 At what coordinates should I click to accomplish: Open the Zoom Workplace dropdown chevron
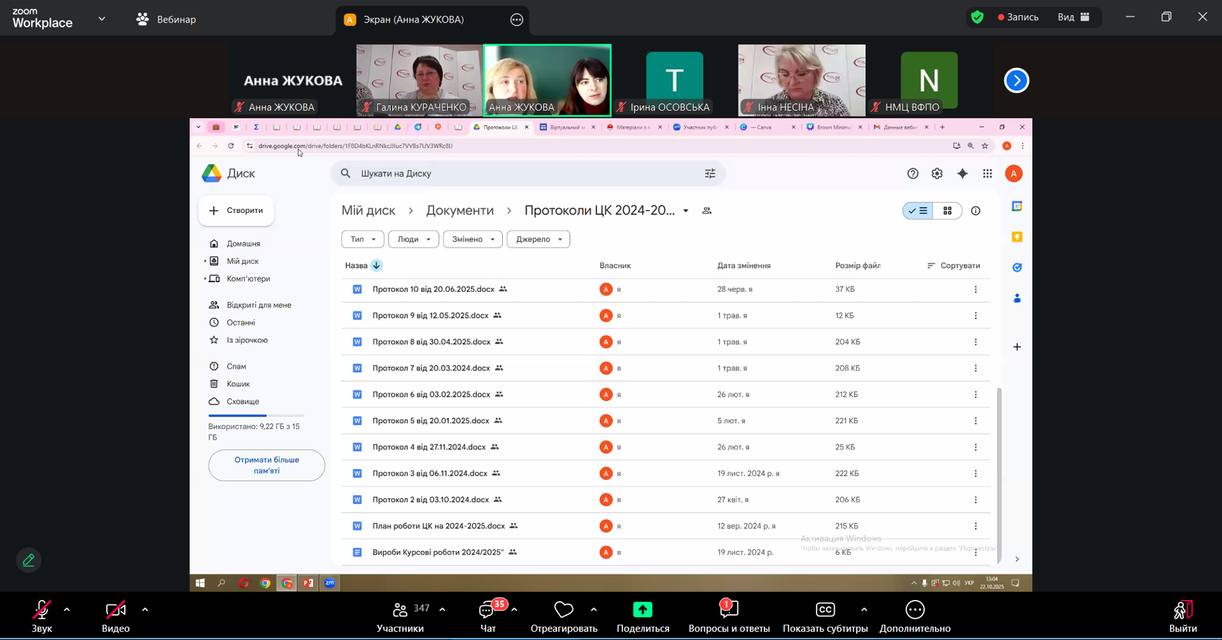pyautogui.click(x=101, y=19)
